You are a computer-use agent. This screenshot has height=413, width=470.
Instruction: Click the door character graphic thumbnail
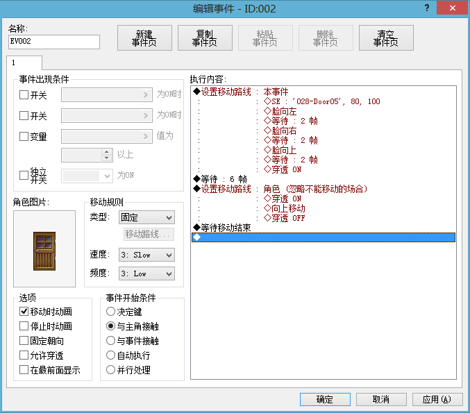click(x=44, y=248)
